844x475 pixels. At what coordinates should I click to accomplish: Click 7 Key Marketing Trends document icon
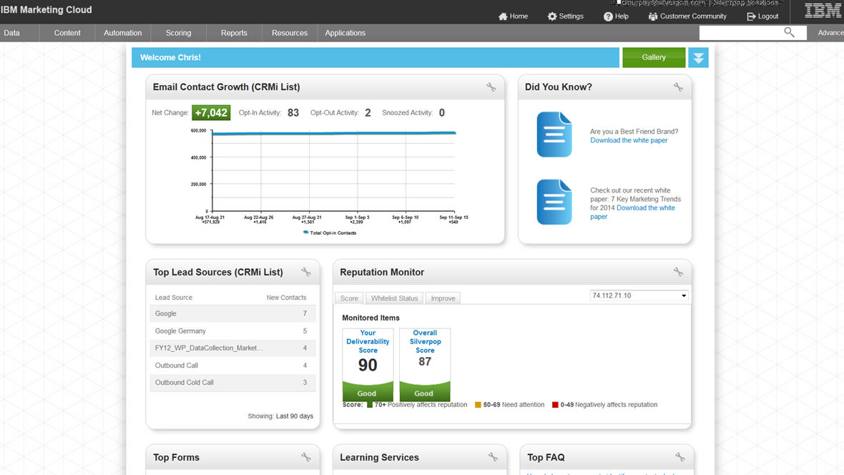coord(554,202)
